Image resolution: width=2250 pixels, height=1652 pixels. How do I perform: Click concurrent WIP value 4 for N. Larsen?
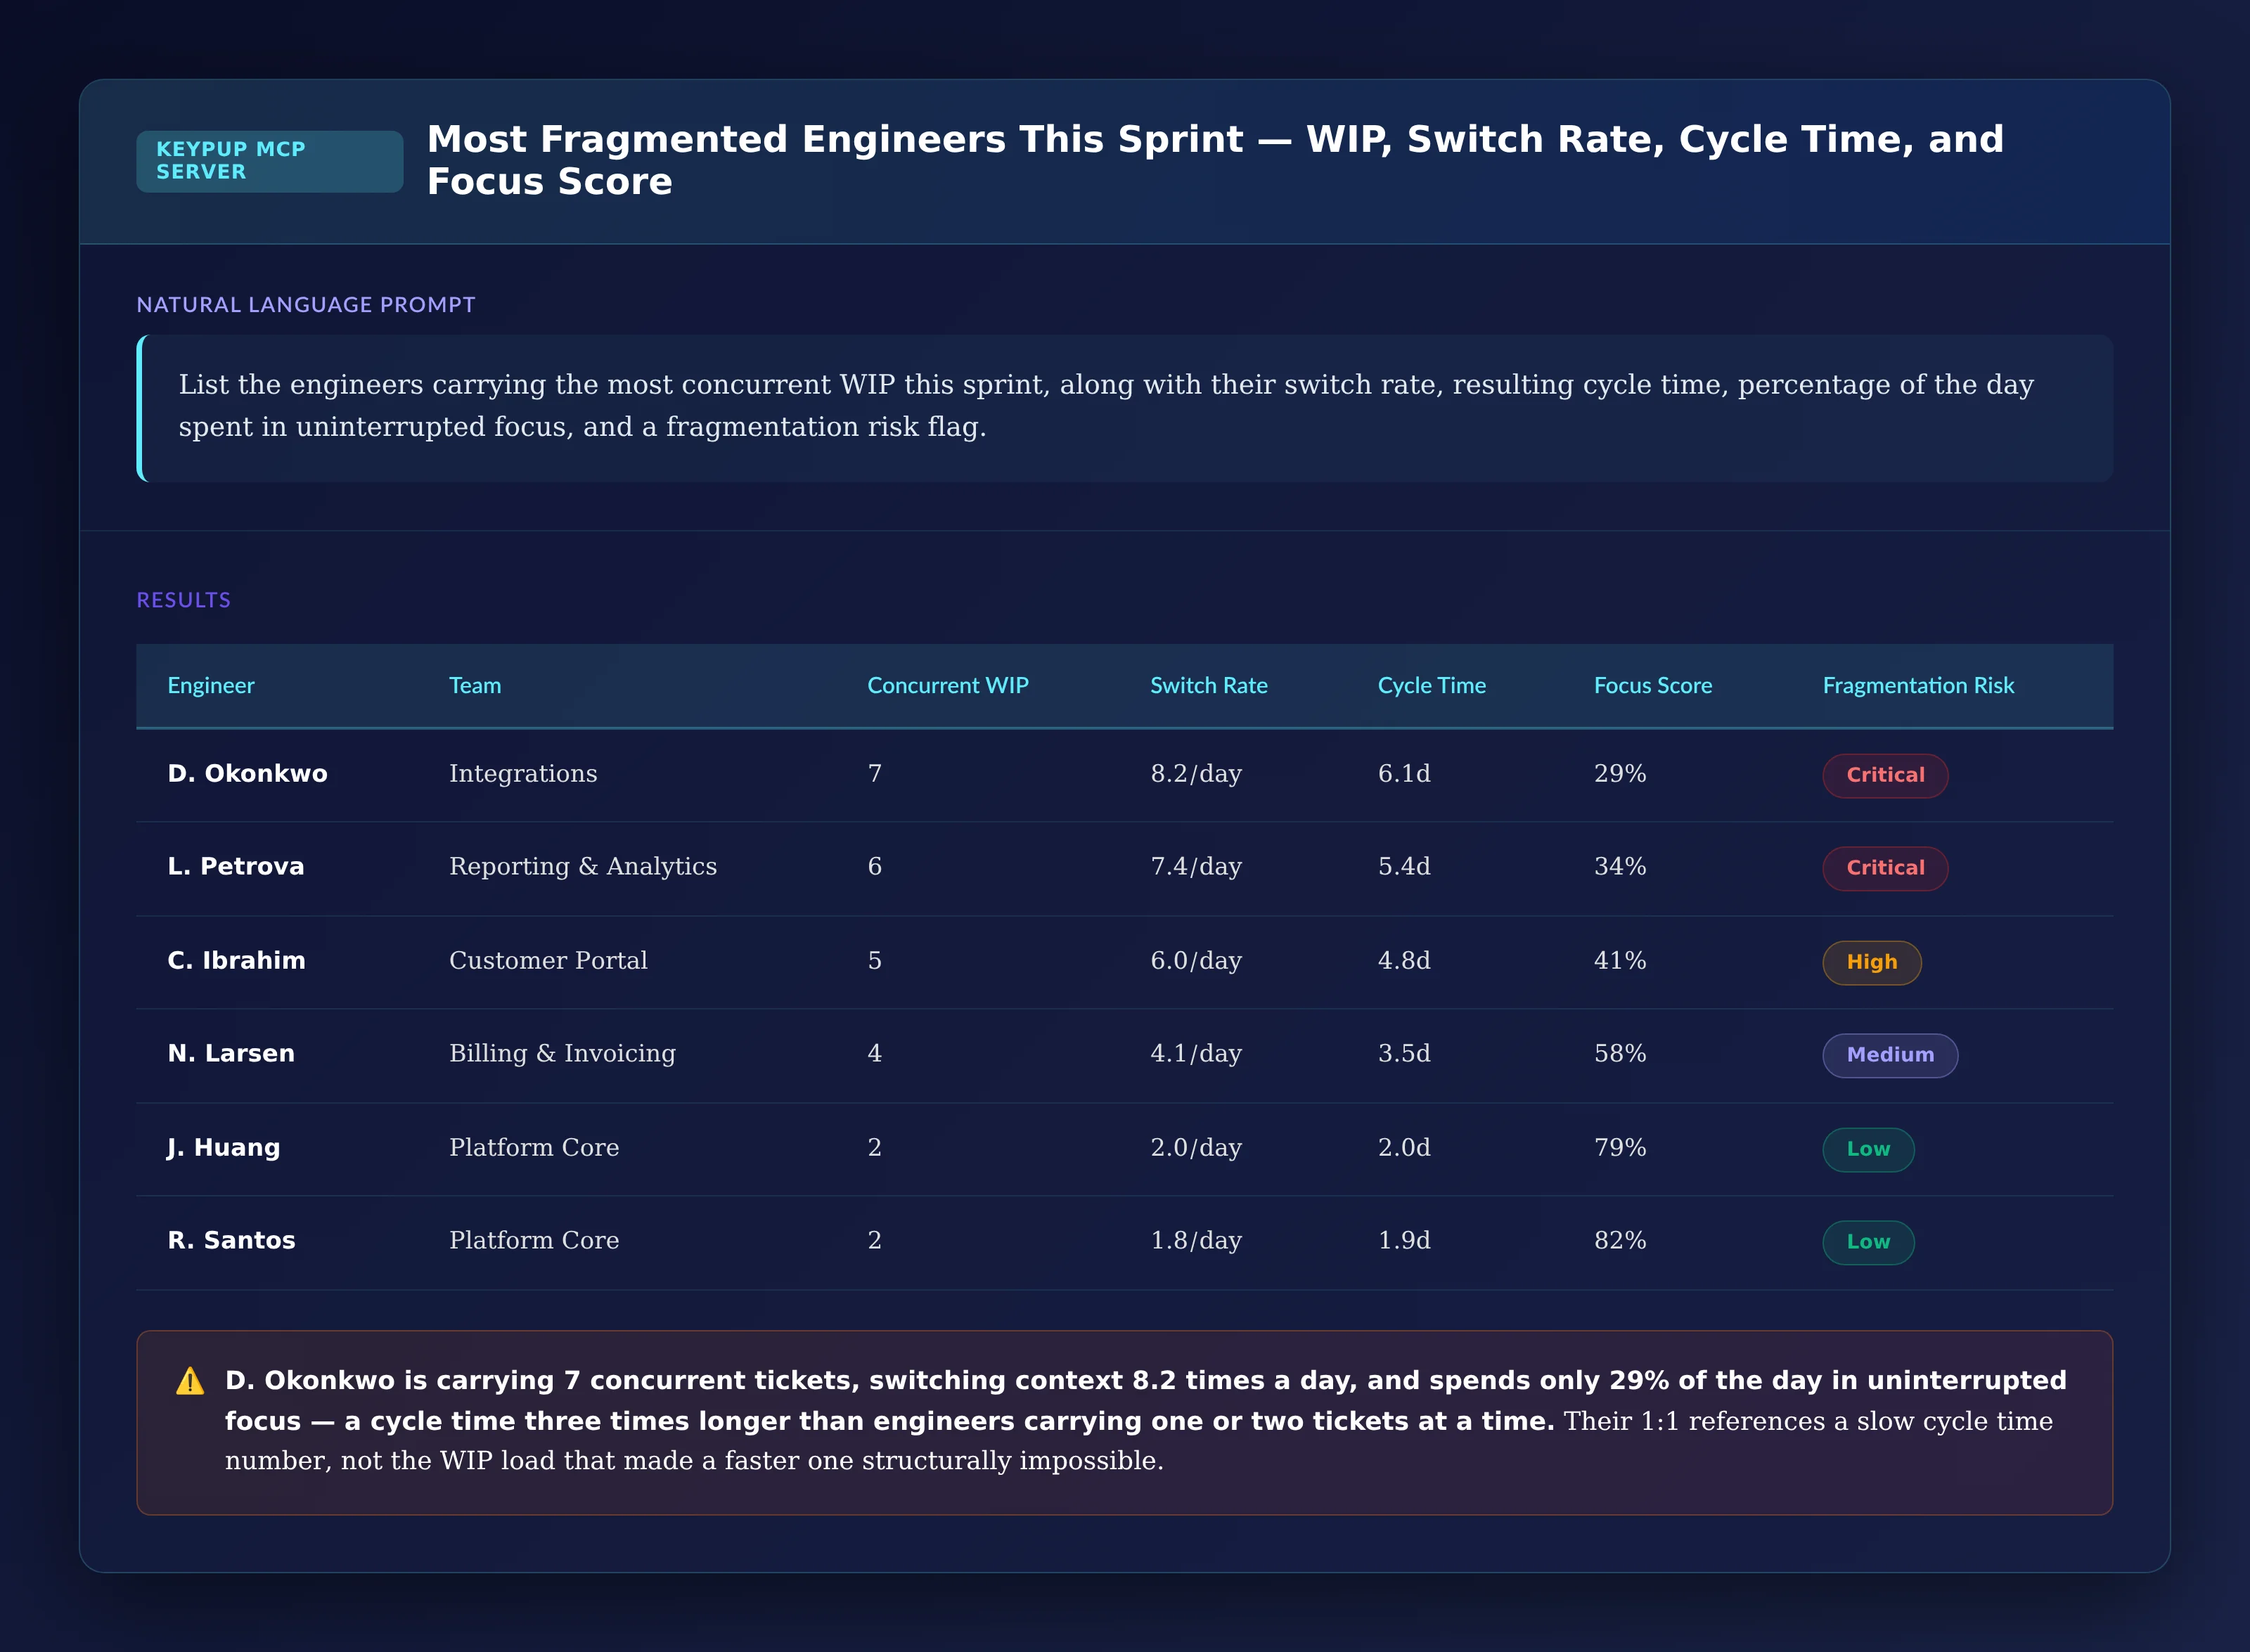point(875,1054)
